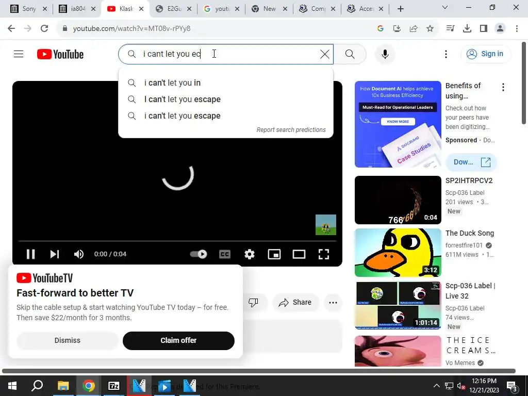This screenshot has width=528, height=396.
Task: Go to YouTube home via the logo
Action: 60,54
